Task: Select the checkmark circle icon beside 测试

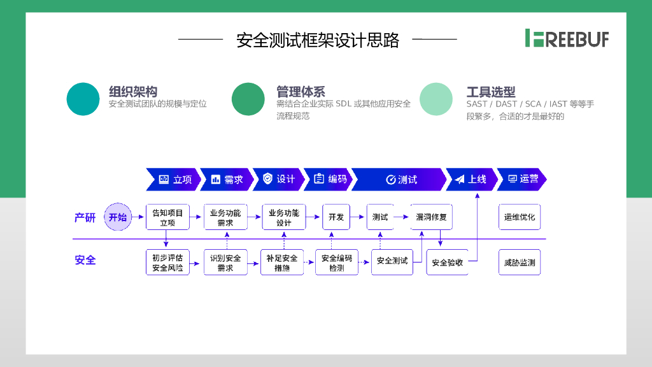Action: [x=390, y=180]
